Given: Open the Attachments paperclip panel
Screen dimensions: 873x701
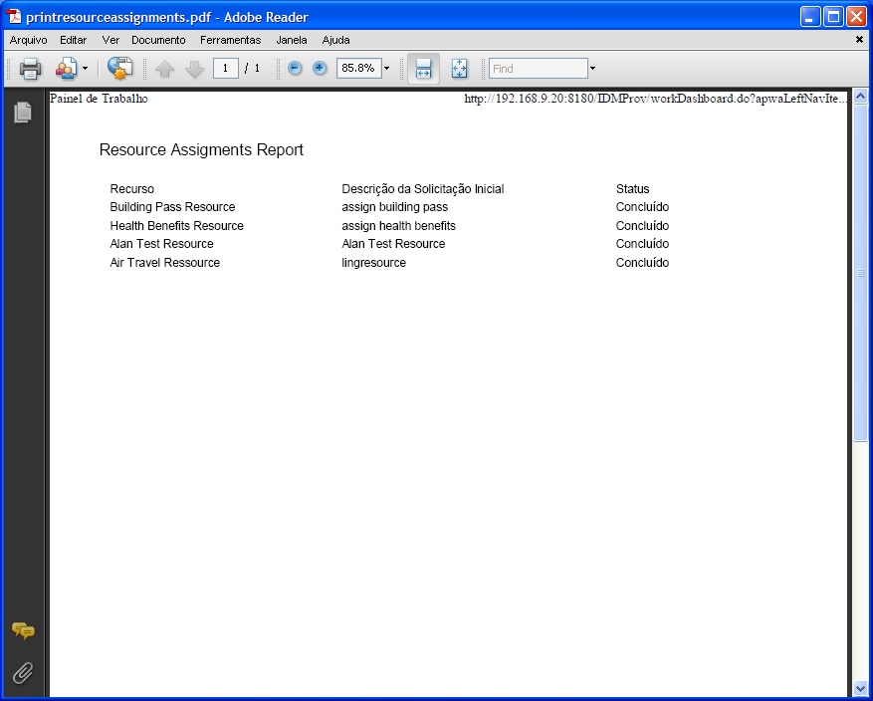Looking at the screenshot, I should [x=23, y=674].
